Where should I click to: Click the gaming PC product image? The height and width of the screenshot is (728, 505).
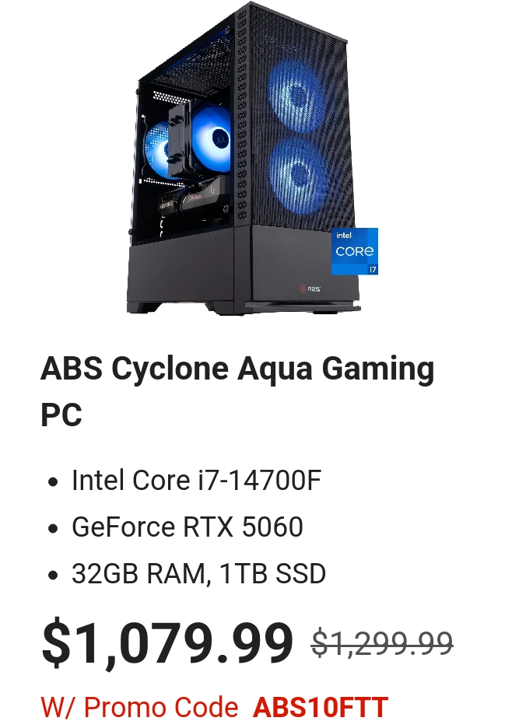pos(252,158)
